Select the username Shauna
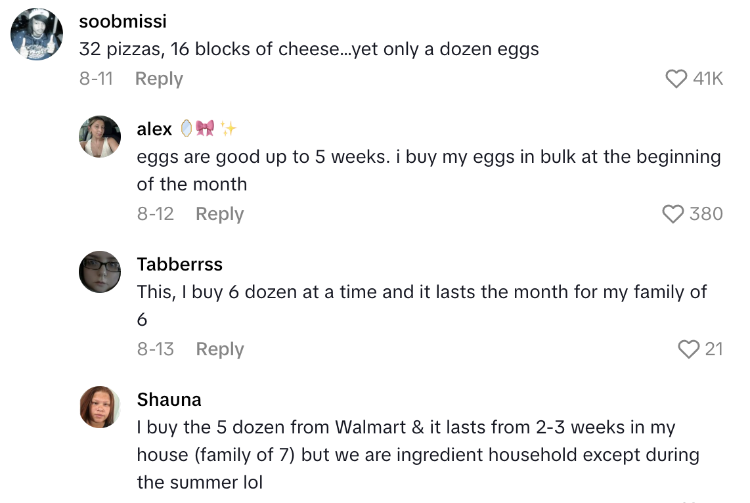Screen dimensions: 750x503 [x=169, y=399]
